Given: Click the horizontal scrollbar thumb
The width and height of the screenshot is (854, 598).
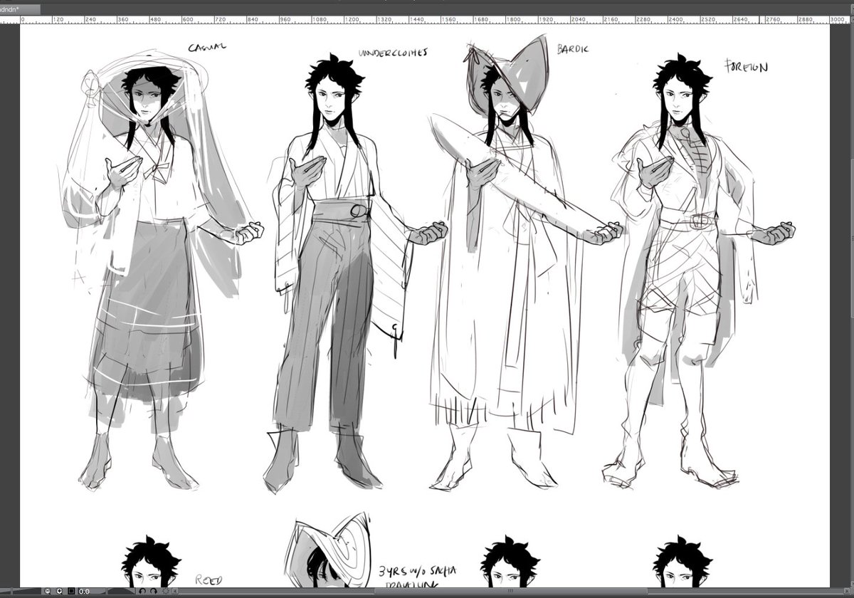Looking at the screenshot, I should coord(511,591).
